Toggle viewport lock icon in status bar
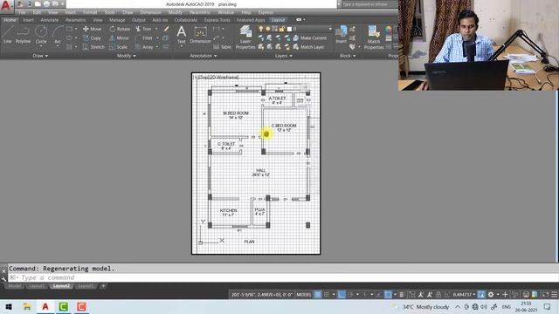Viewport: 559px width, 314px height. point(438,295)
